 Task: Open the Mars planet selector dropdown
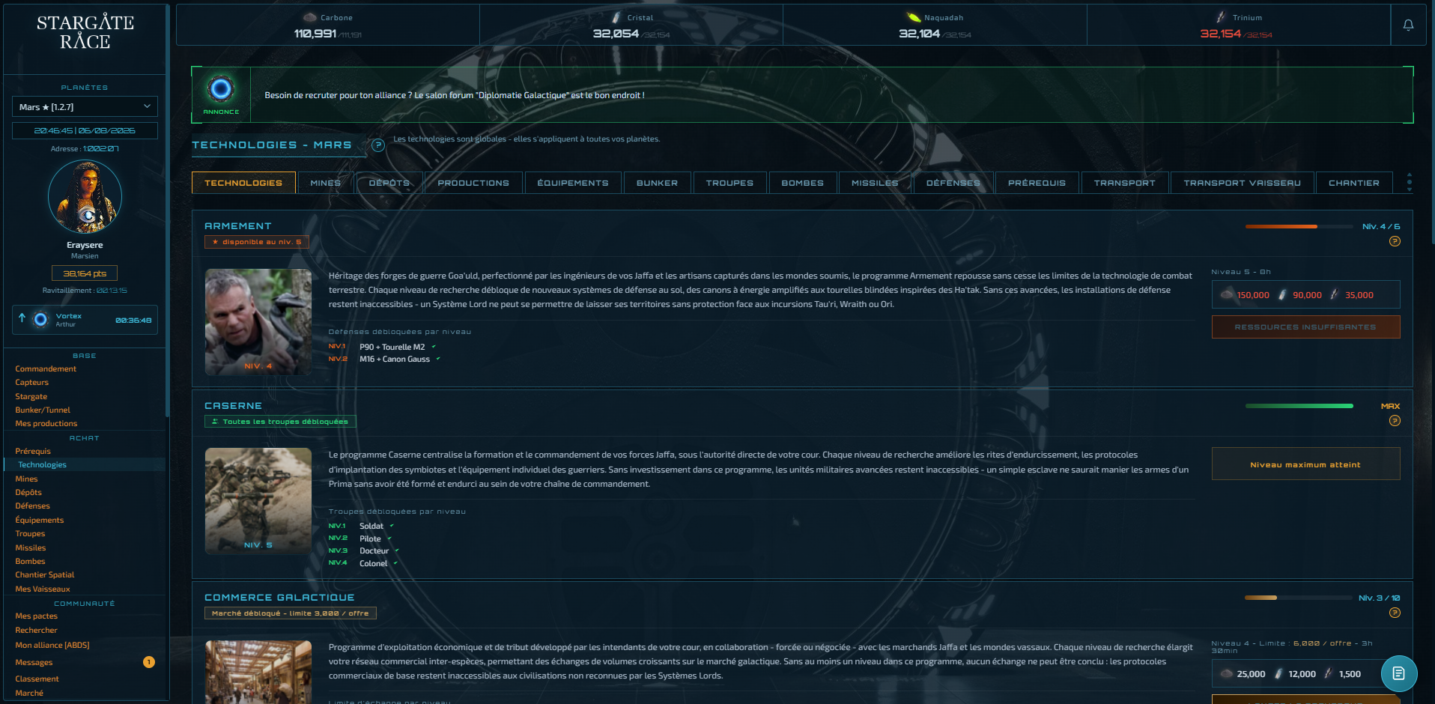[x=85, y=107]
